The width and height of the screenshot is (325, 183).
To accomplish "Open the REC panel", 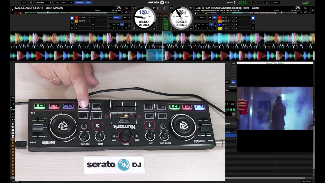I will [x=64, y=3].
